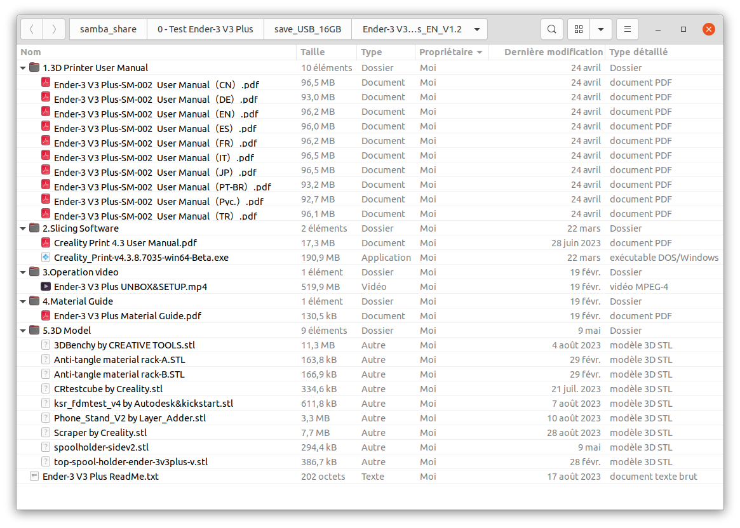Image resolution: width=740 pixels, height=528 pixels.
Task: Select Scraper by Creality.stl
Action: coord(100,433)
